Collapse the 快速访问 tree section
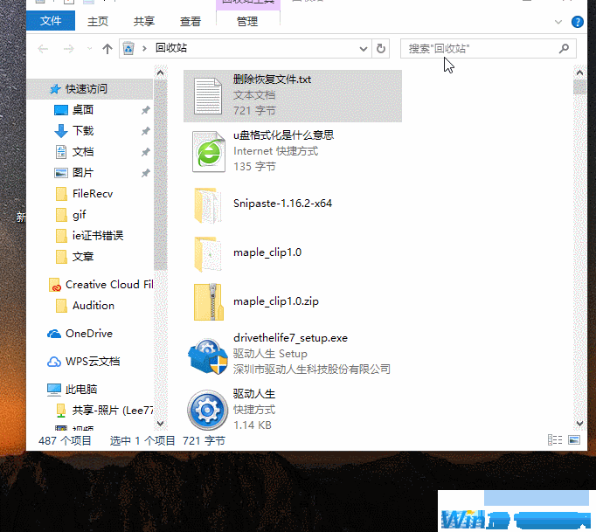The height and width of the screenshot is (532, 596). tap(34, 89)
